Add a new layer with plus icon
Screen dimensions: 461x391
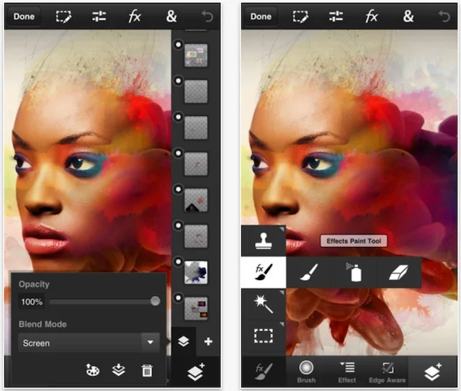coord(208,341)
